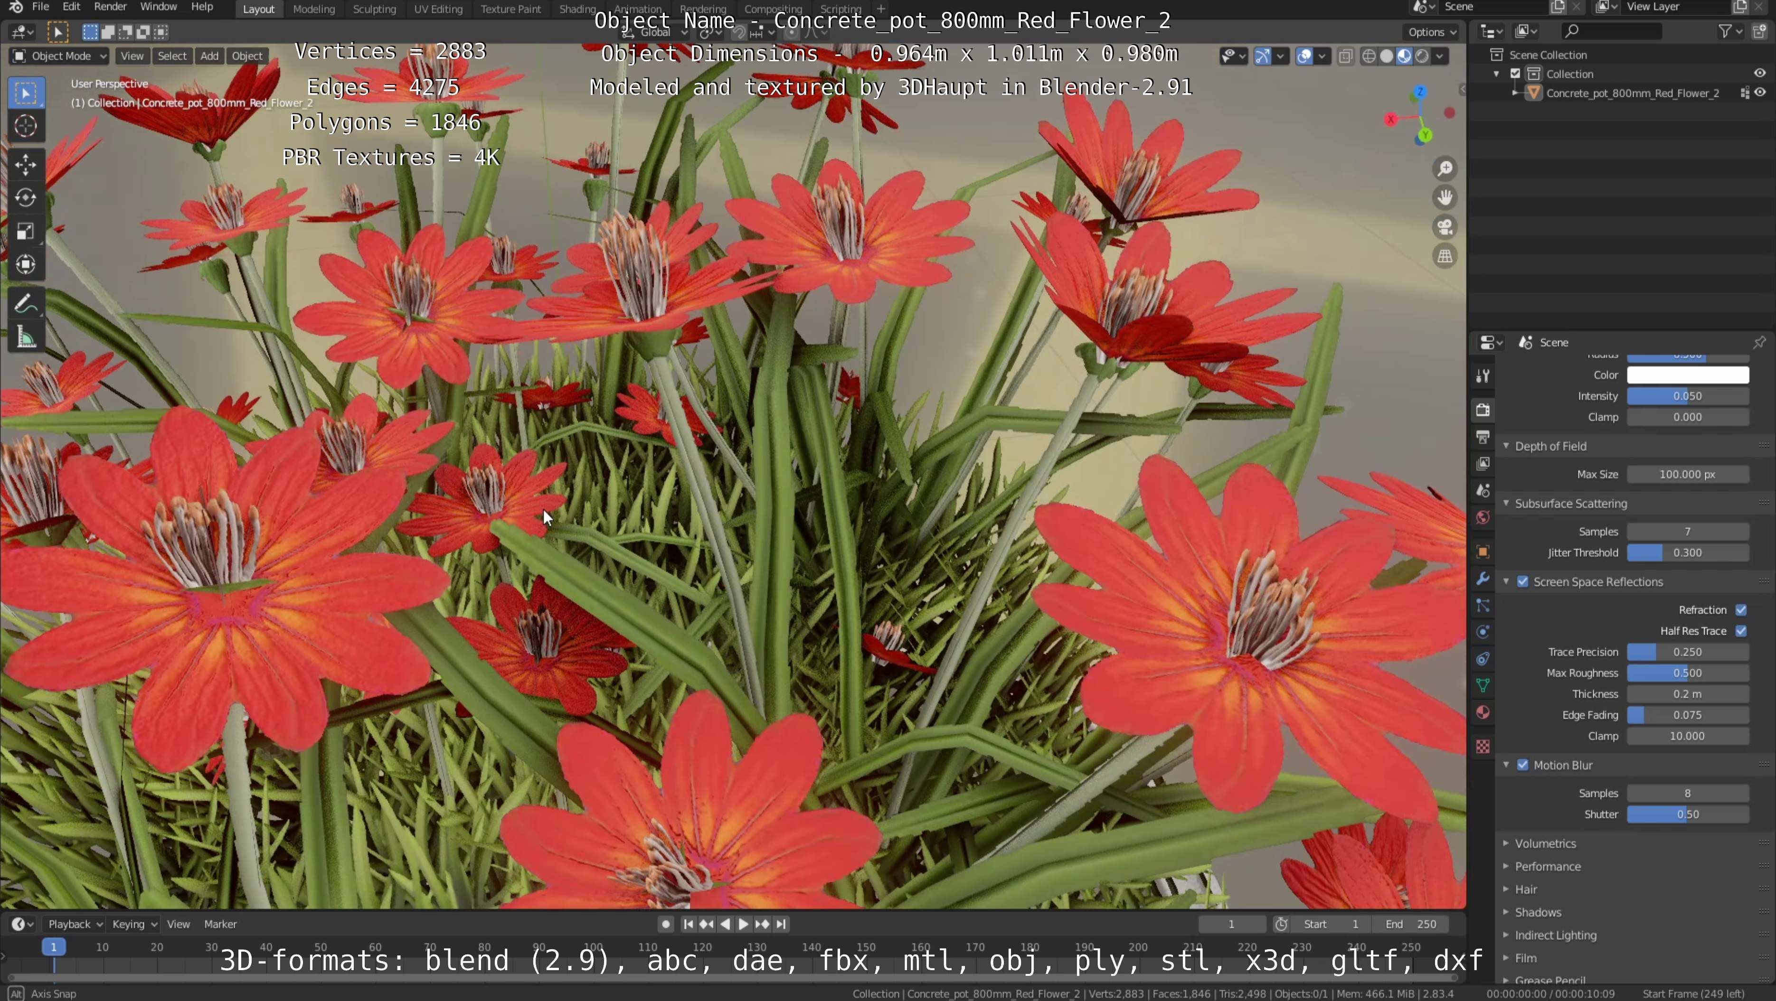Expand the Shadows panel

click(1538, 912)
